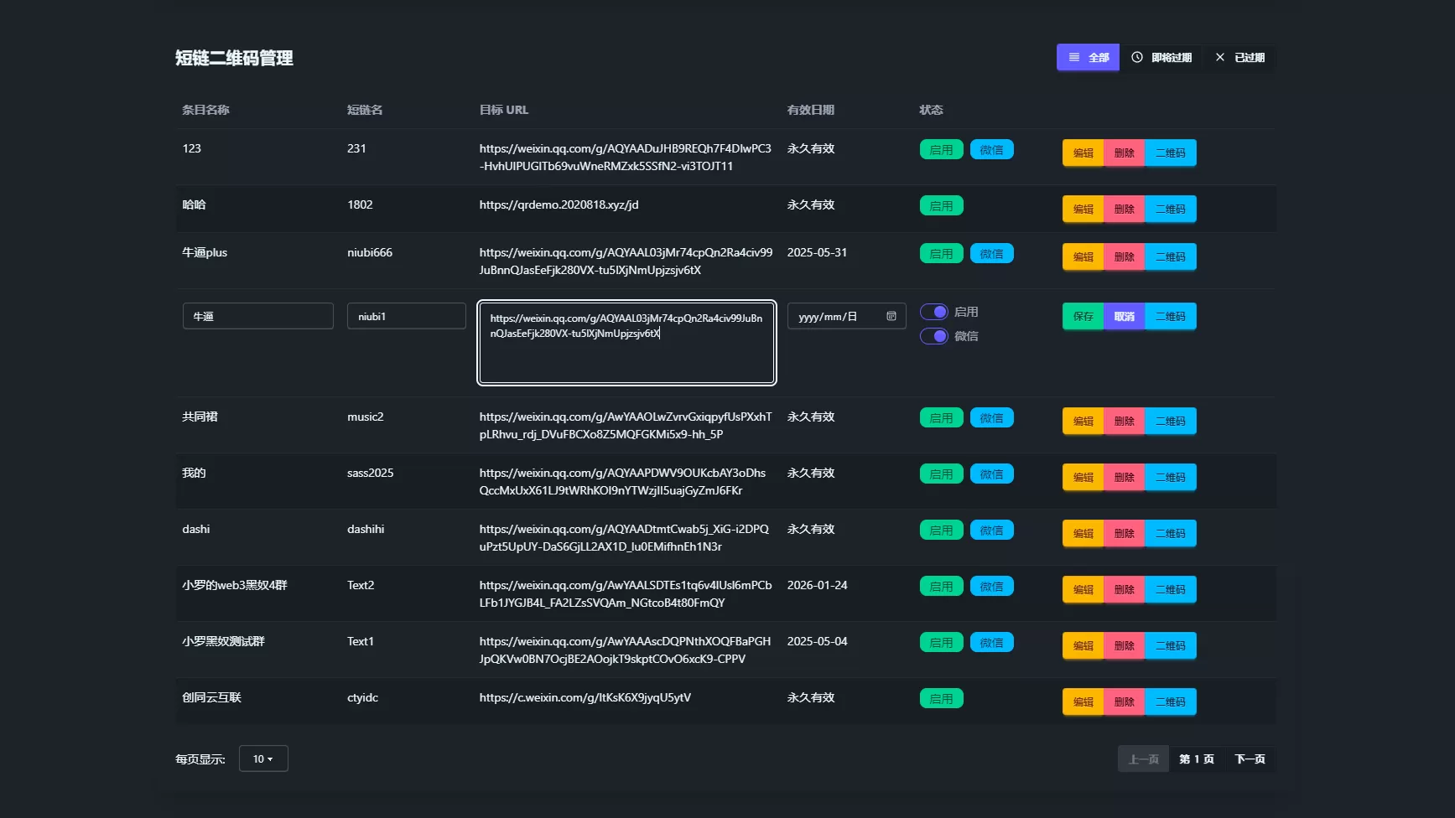Open 二维码 for the 123 entry
Screen dimensions: 1455x818
point(1170,153)
